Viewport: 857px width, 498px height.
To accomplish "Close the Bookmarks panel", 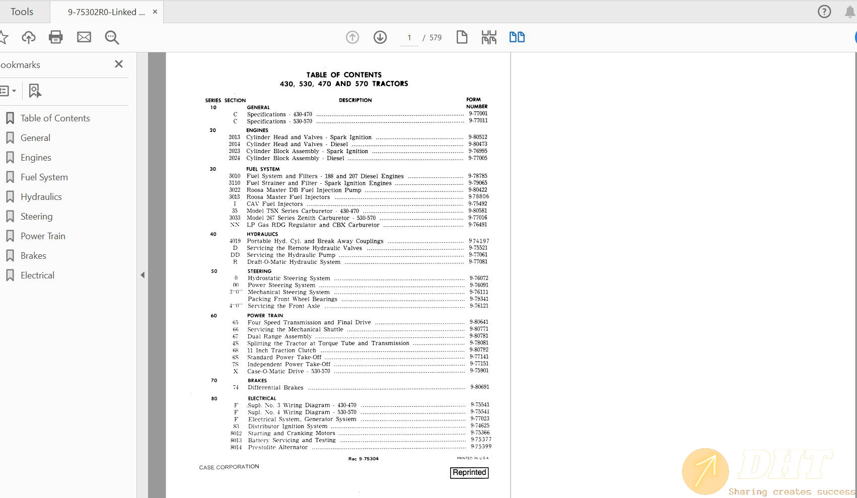I will click(x=119, y=64).
